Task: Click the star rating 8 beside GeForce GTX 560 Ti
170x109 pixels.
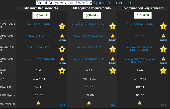Action: [113, 49]
